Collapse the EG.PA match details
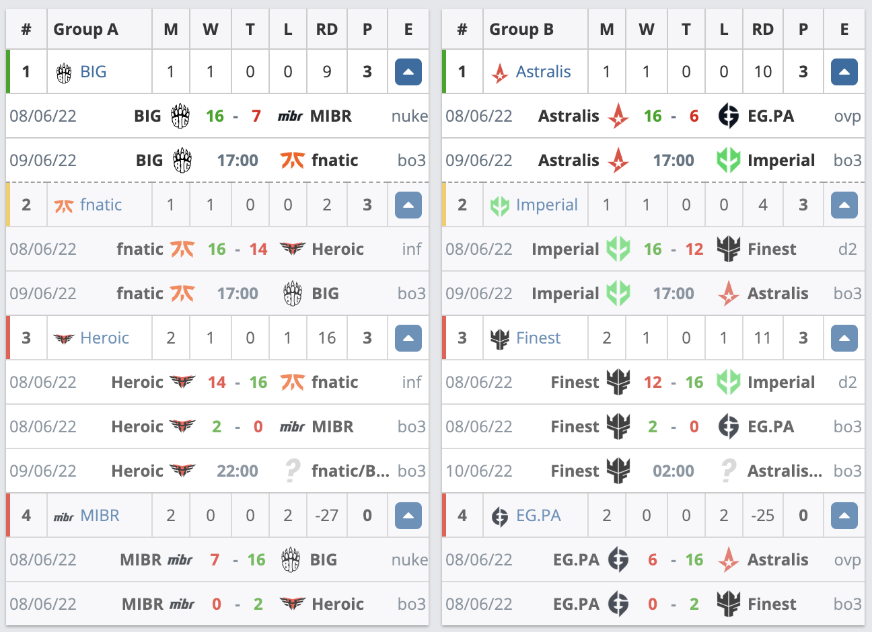This screenshot has width=872, height=632. point(844,515)
